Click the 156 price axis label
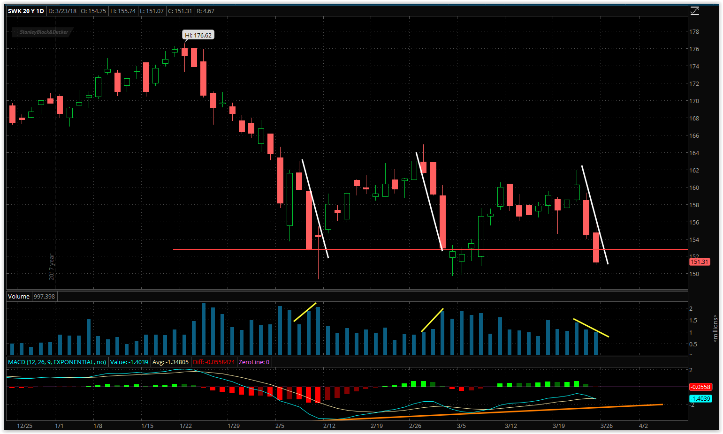Viewport: 723px width, 434px height. [694, 222]
